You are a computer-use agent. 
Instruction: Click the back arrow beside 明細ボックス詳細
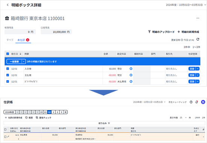coord(8,5)
